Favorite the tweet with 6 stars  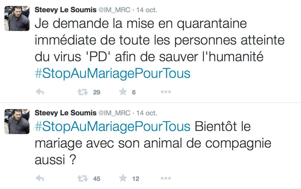(x=123, y=92)
